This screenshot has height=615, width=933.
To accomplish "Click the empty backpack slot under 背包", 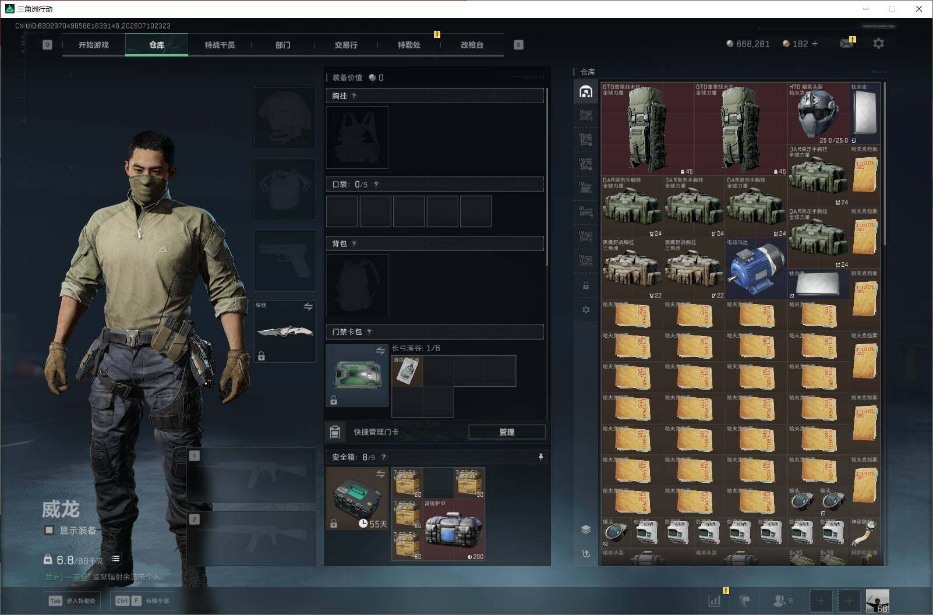I will [357, 285].
